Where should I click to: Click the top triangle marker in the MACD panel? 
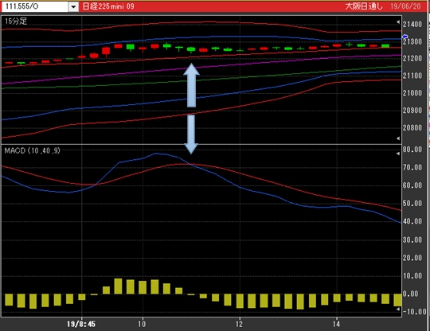coord(398,154)
